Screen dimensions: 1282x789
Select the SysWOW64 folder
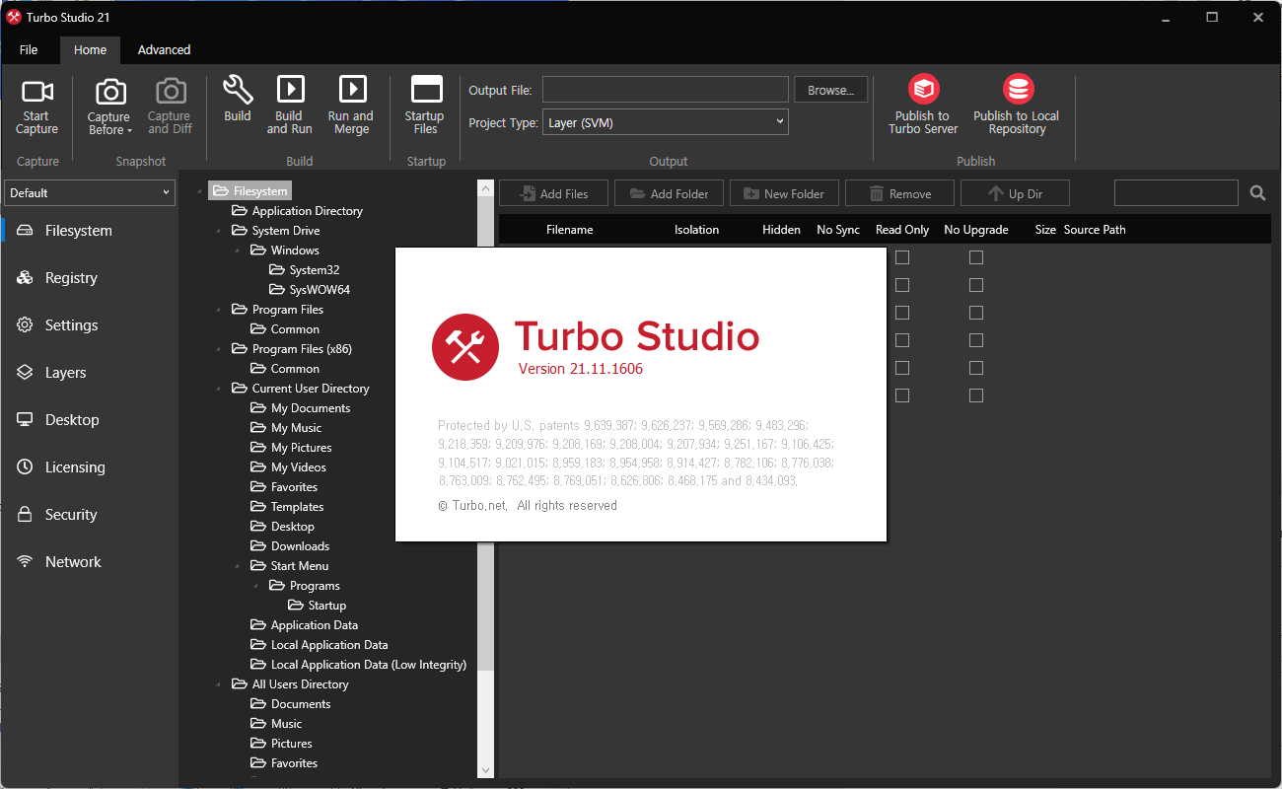(309, 290)
